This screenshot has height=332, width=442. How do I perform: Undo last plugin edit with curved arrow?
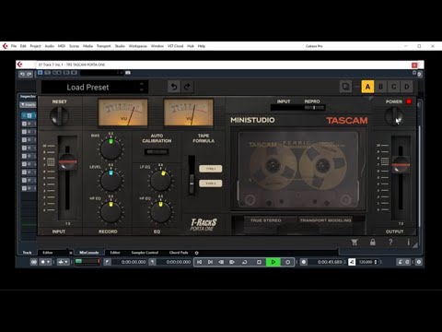click(x=174, y=87)
